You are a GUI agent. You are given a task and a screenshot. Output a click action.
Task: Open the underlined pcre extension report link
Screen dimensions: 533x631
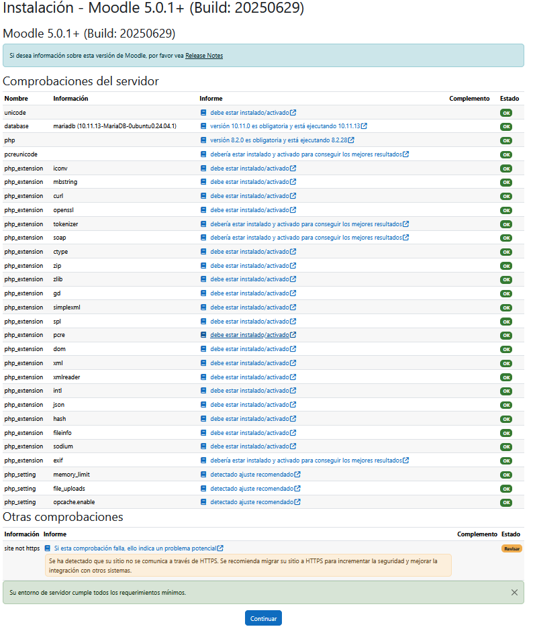[250, 335]
